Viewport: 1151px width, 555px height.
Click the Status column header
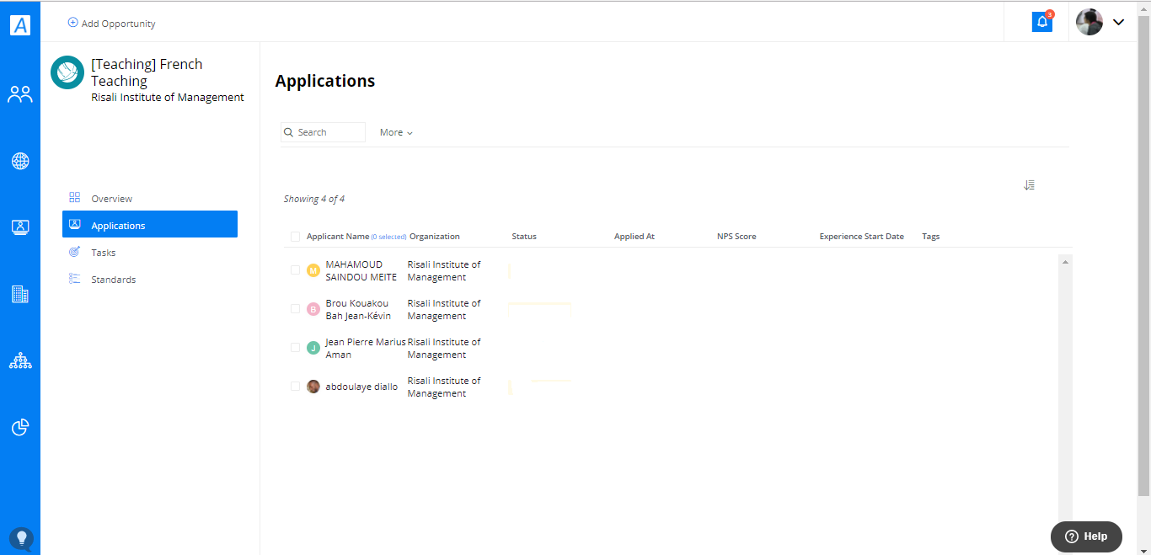point(524,237)
